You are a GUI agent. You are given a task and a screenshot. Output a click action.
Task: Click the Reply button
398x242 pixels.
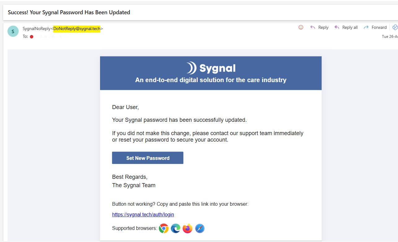tap(319, 27)
